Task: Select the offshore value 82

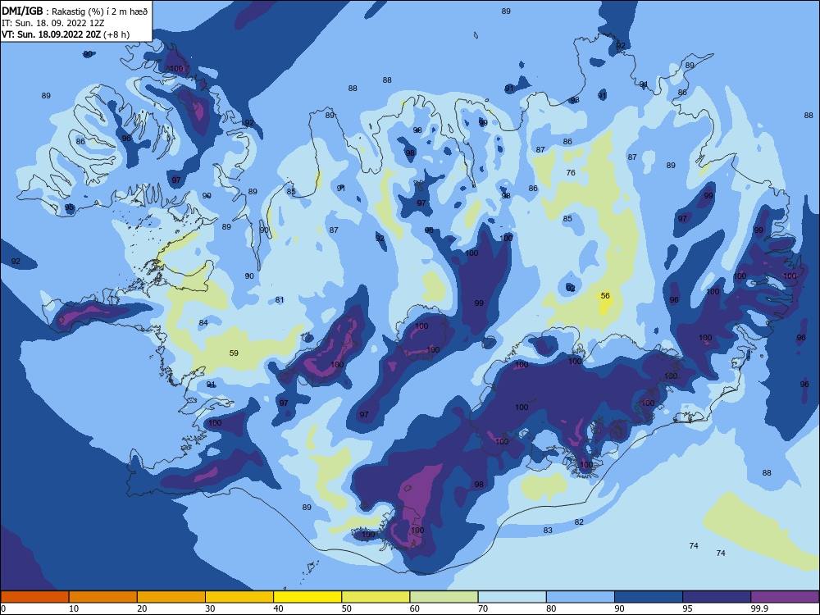Action: coord(579,522)
